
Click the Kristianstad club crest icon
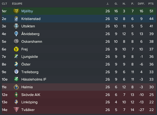[x=16, y=19]
